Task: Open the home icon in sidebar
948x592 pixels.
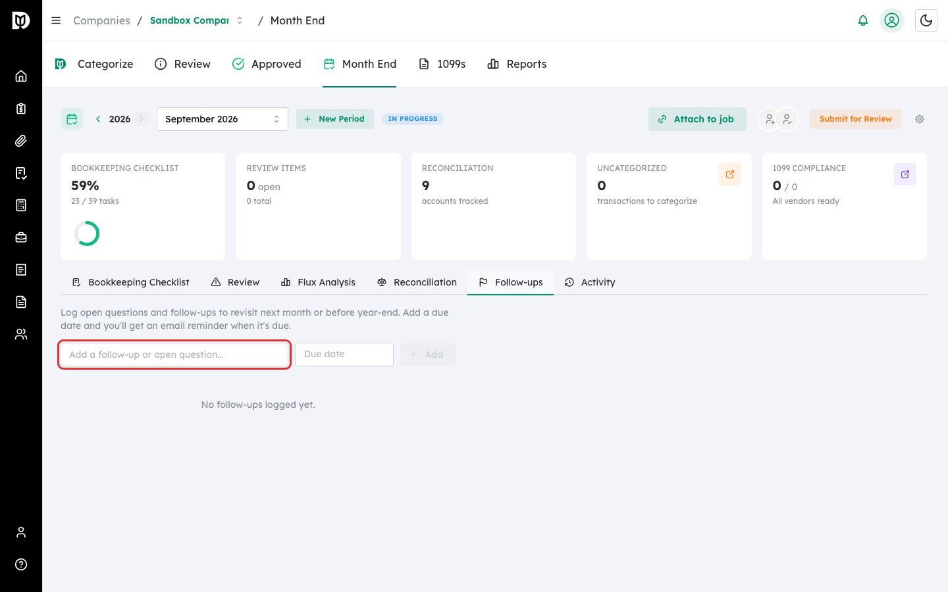Action: tap(21, 76)
